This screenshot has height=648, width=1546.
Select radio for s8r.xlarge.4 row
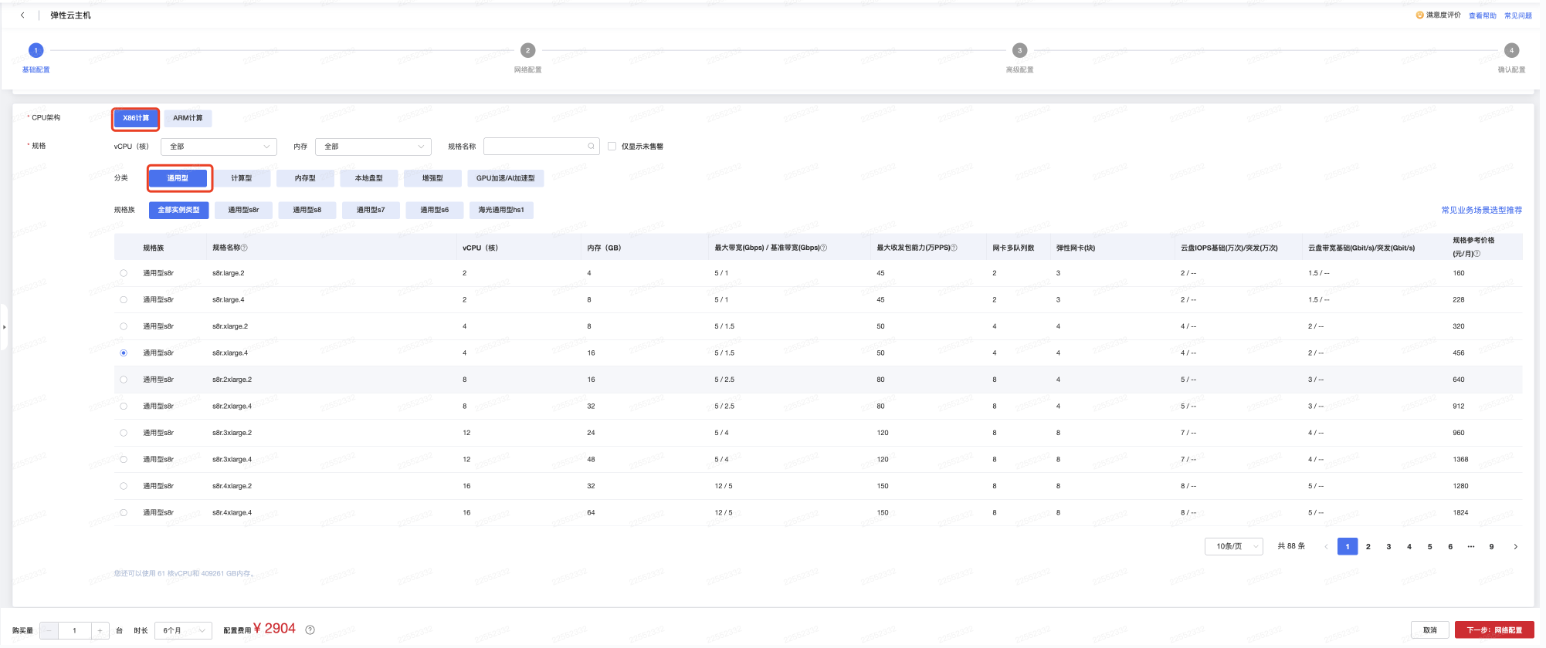click(124, 353)
